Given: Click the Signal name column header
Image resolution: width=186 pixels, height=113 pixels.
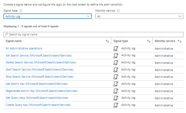Looking at the screenshot, I should (14, 41).
